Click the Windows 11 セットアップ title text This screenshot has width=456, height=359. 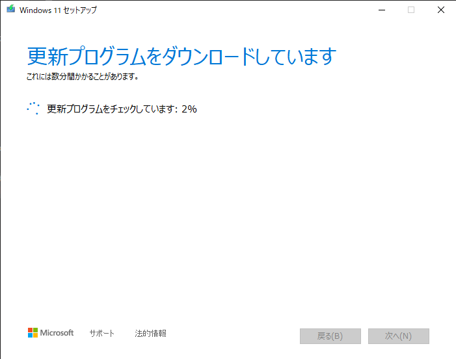click(x=58, y=10)
